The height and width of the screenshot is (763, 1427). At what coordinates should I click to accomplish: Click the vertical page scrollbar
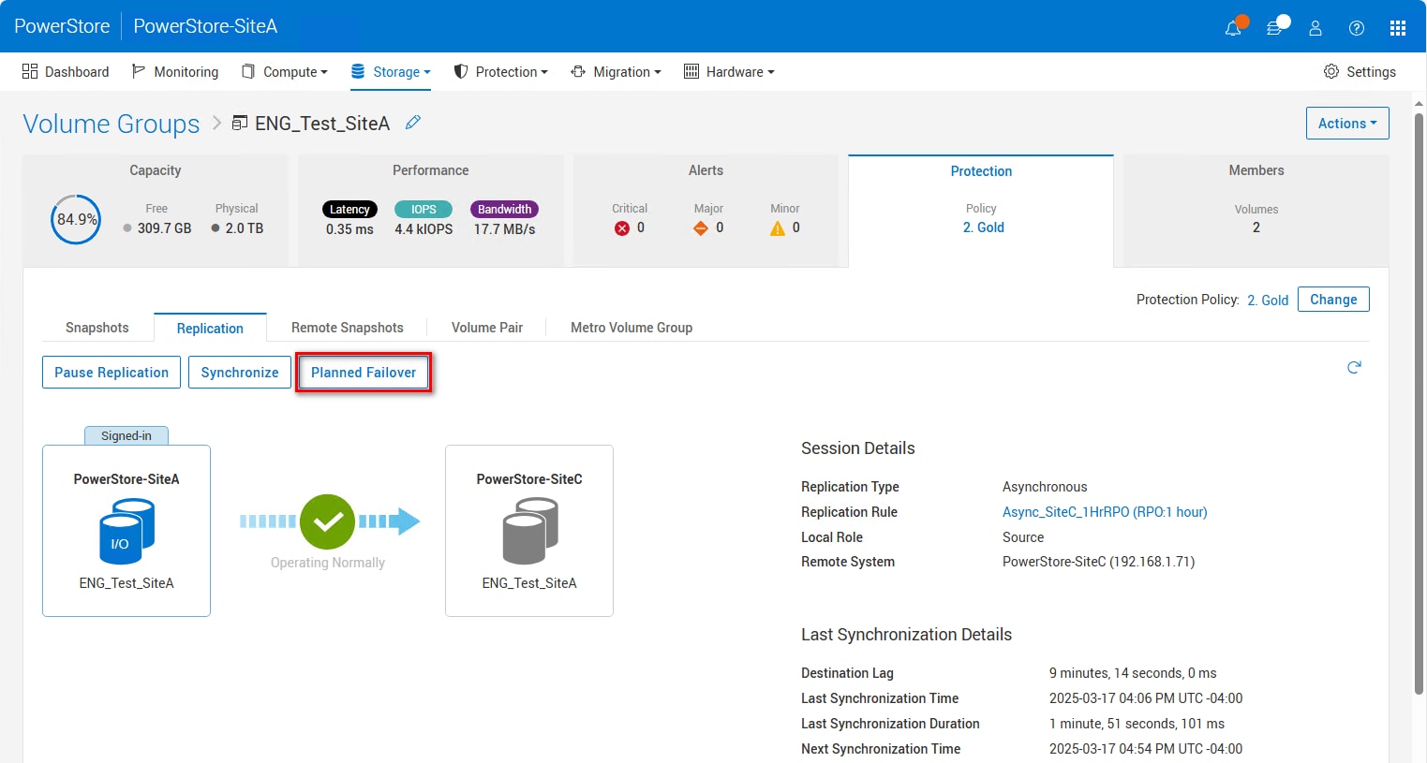click(1420, 403)
